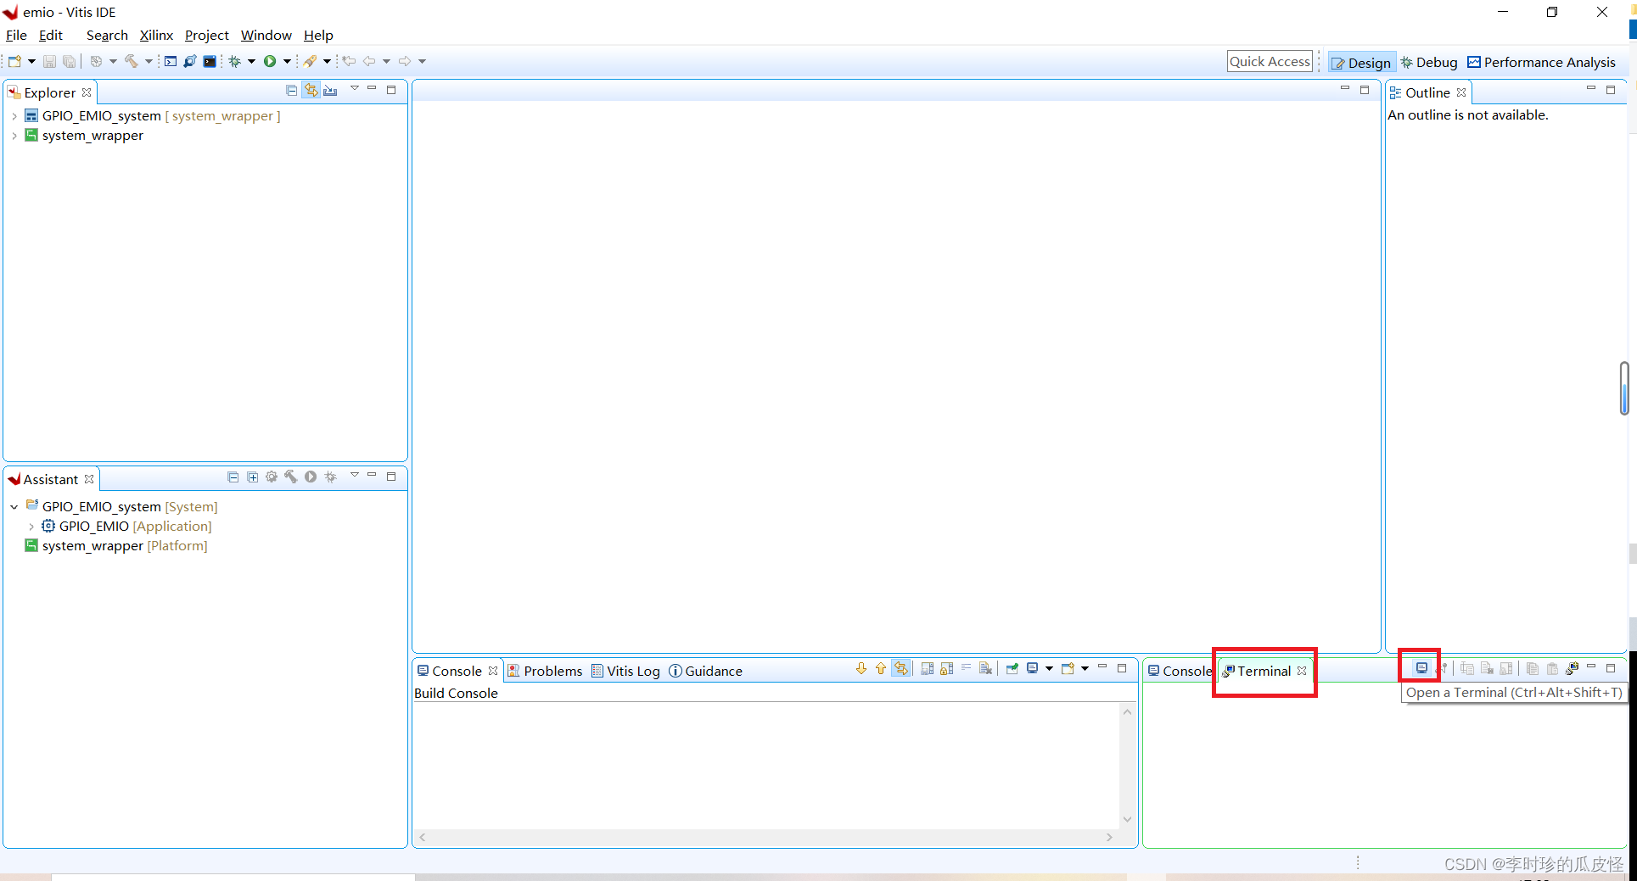Toggle the highlighted wrap arrows button in Build Console

pyautogui.click(x=900, y=669)
